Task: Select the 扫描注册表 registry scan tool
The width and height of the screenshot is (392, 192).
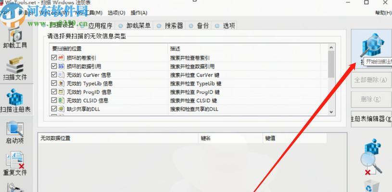Action: 15,101
